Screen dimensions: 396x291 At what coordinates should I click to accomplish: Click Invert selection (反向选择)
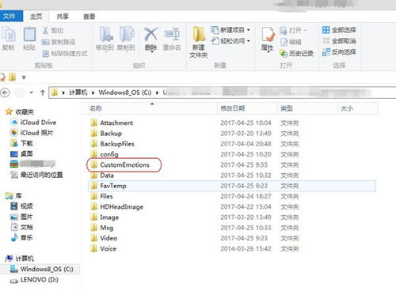tap(339, 52)
